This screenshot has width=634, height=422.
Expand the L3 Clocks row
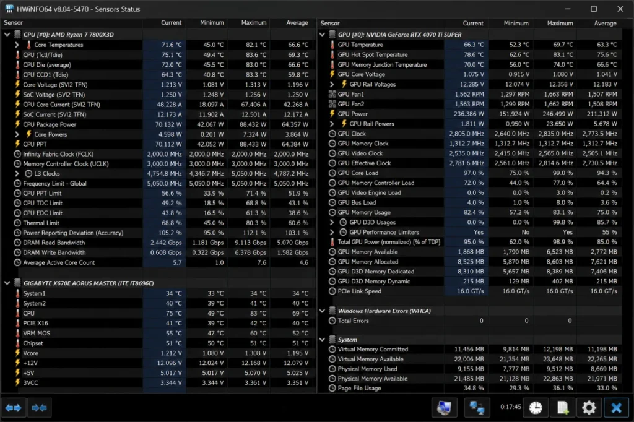pos(17,173)
